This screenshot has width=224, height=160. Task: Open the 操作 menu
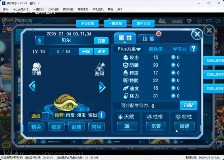pyautogui.click(x=6, y=9)
